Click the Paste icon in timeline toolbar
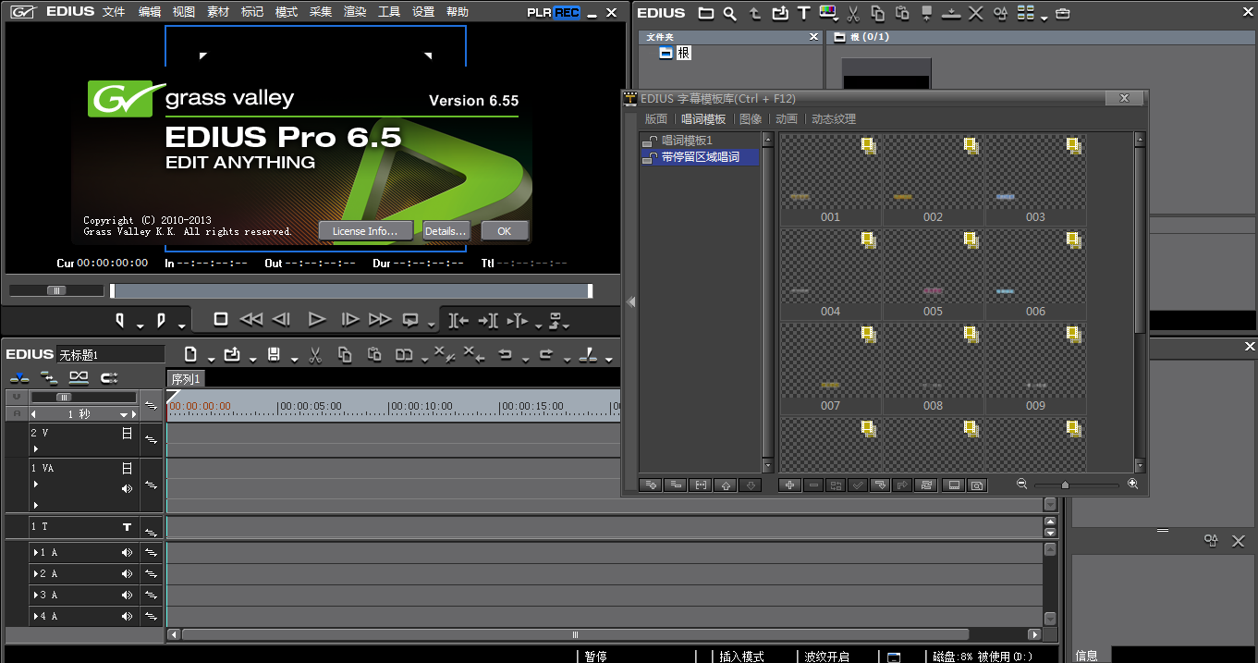1258x663 pixels. pyautogui.click(x=374, y=354)
